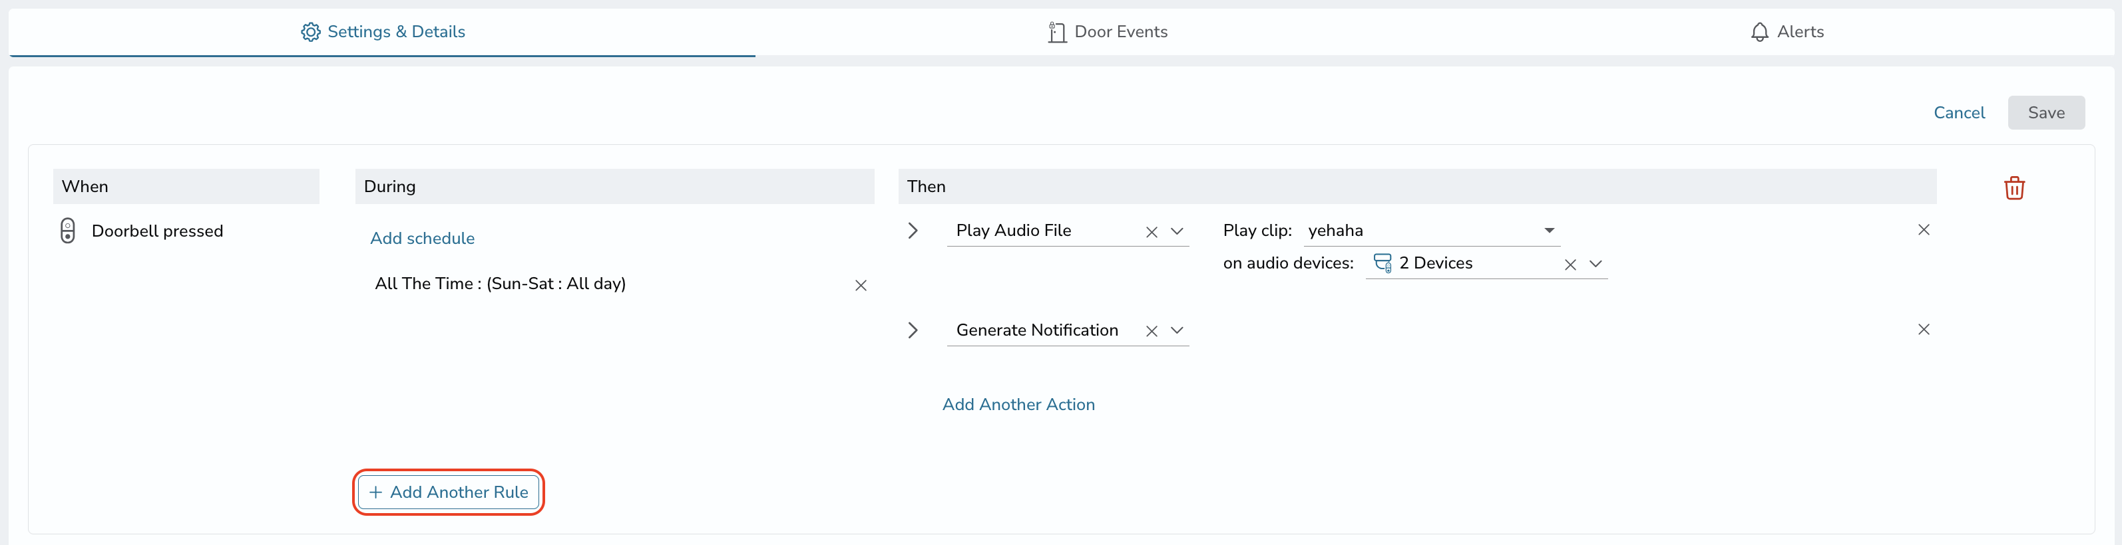Remove the Generate Notification action row

tap(1924, 330)
